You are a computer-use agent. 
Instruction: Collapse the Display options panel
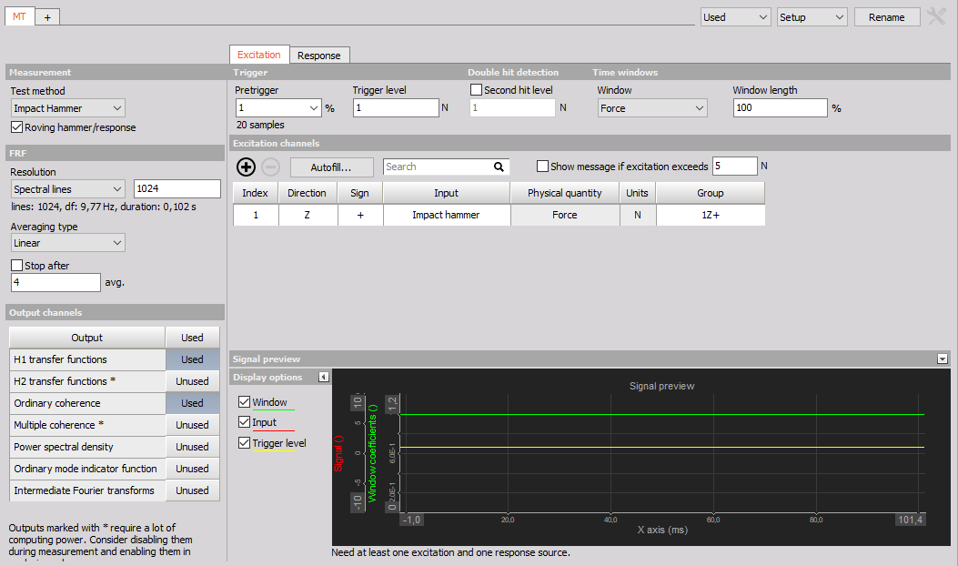323,377
